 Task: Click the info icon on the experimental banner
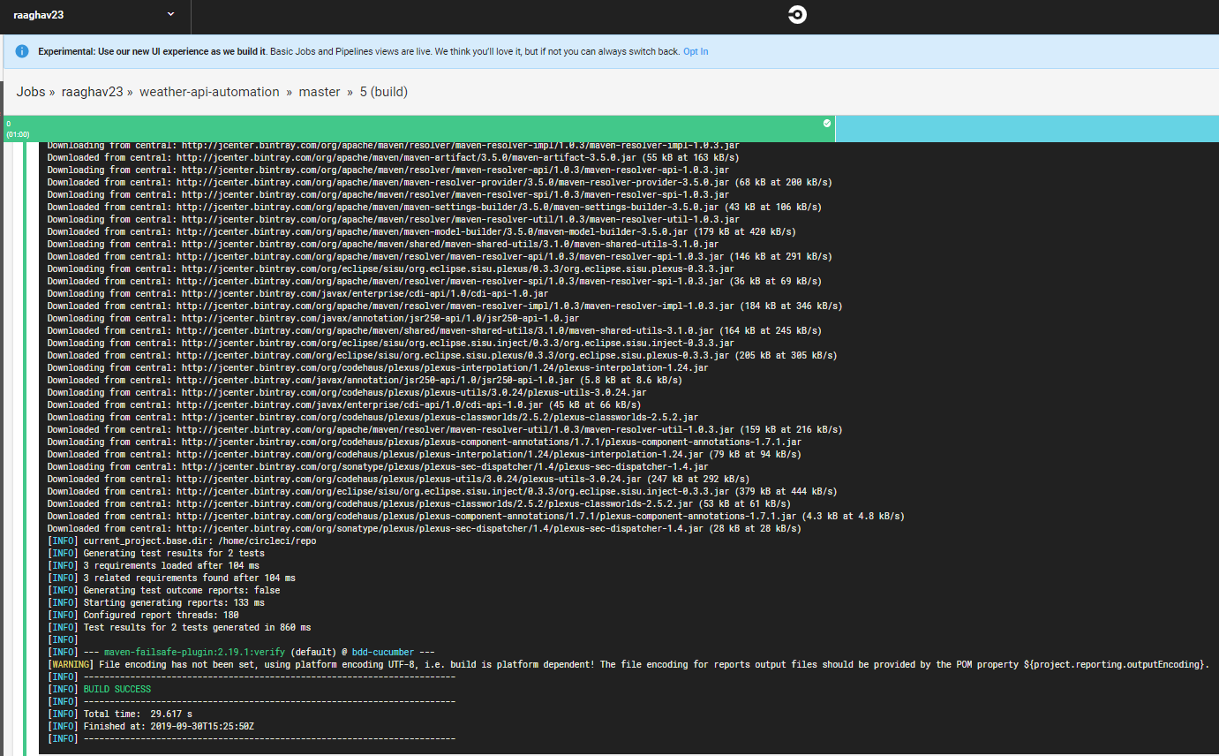point(21,50)
